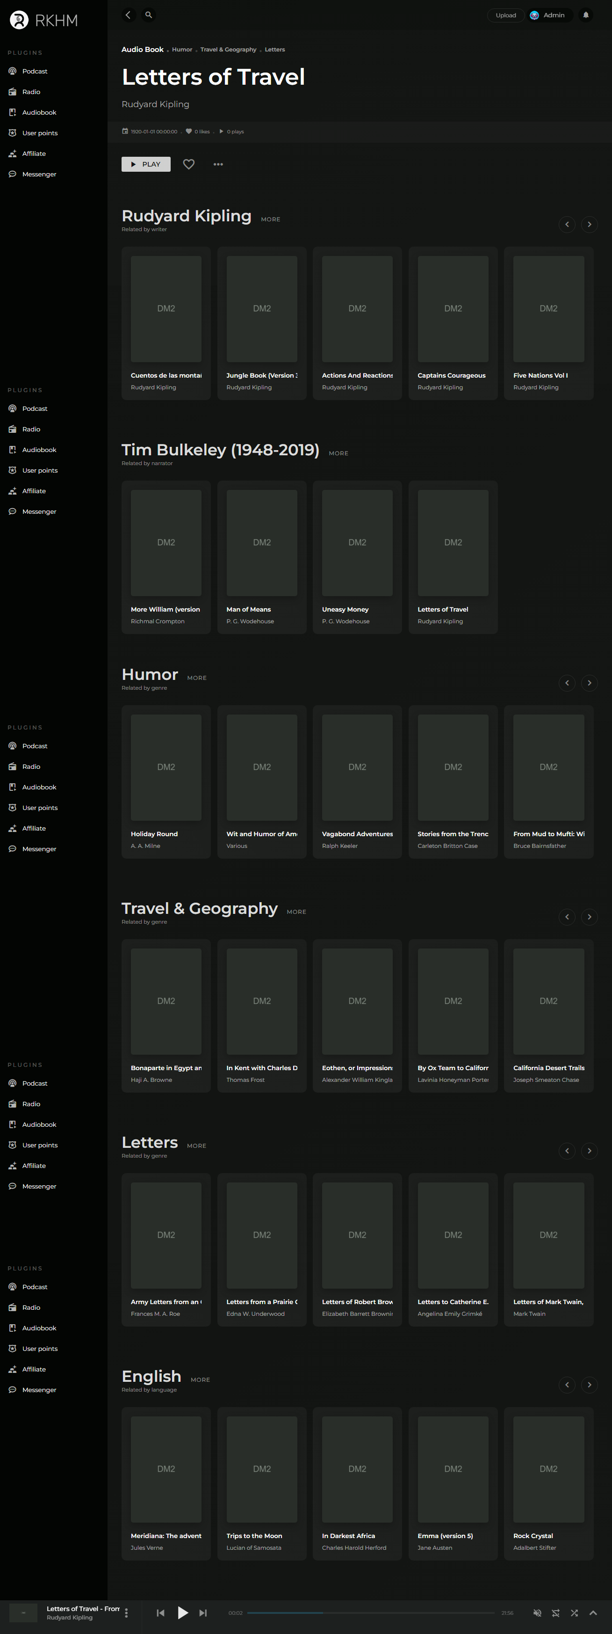The width and height of the screenshot is (612, 1634).
Task: Play the track from the bottom player
Action: [182, 1613]
